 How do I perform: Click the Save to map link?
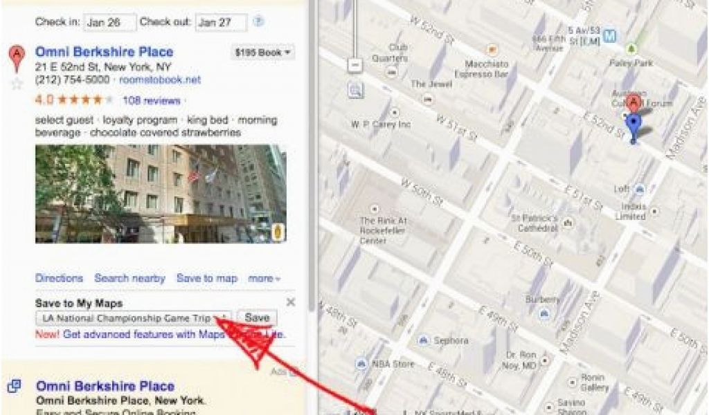[x=206, y=278]
